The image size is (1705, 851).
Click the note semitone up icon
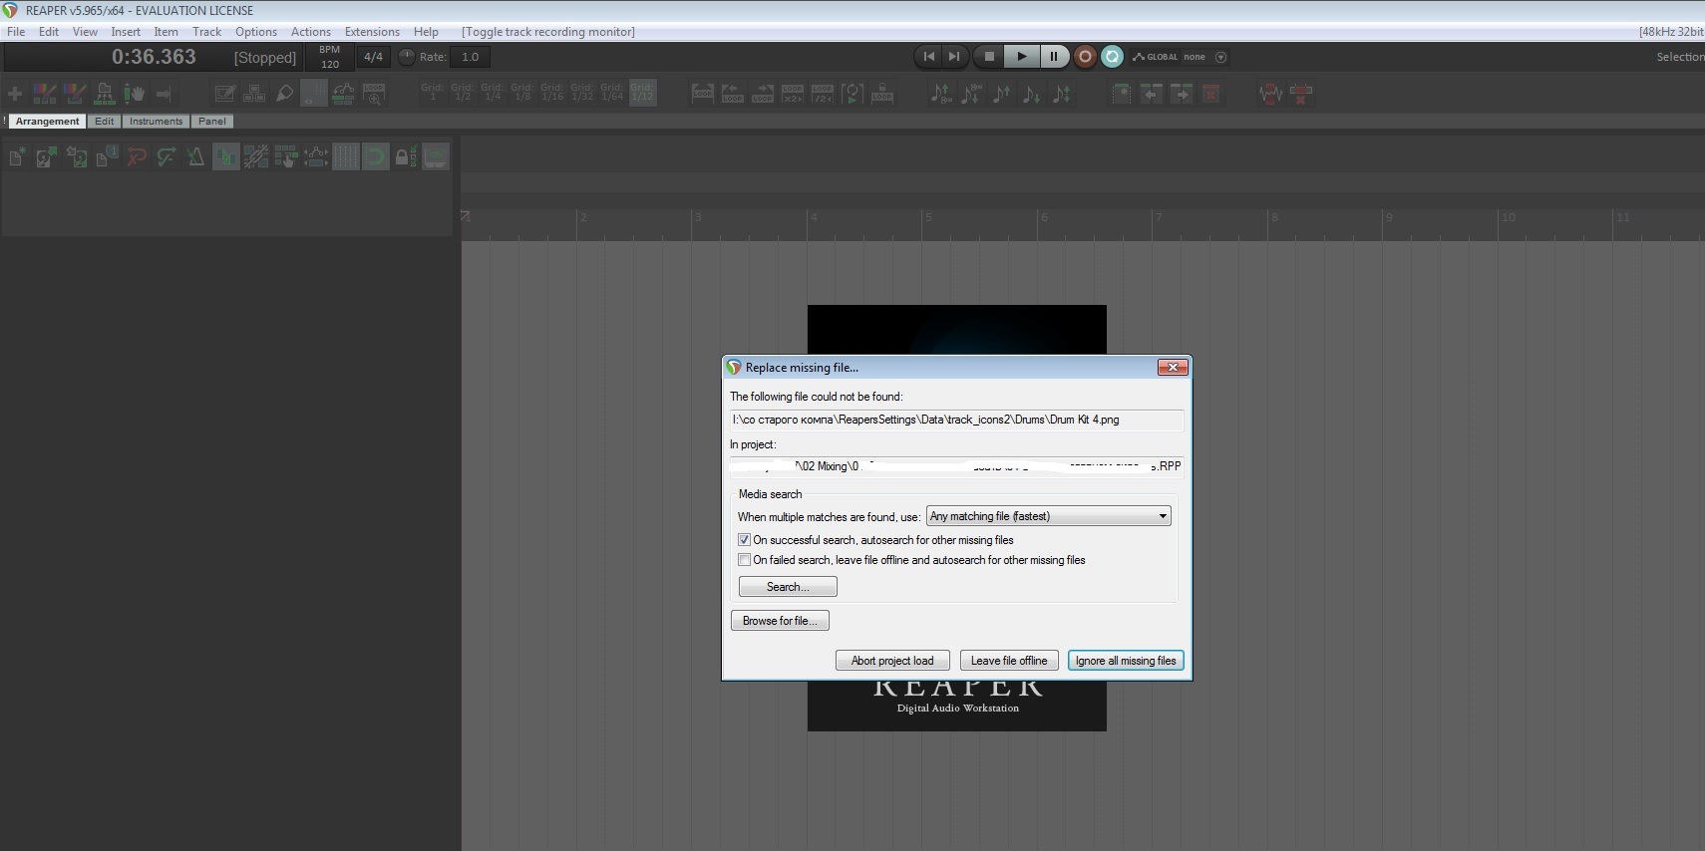pyautogui.click(x=1002, y=94)
